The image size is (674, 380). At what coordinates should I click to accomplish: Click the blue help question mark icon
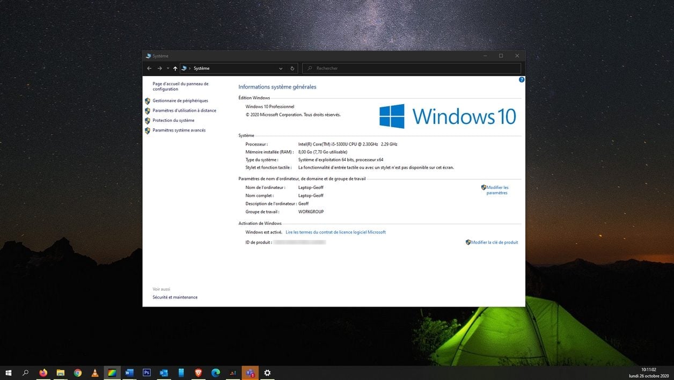[x=522, y=79]
